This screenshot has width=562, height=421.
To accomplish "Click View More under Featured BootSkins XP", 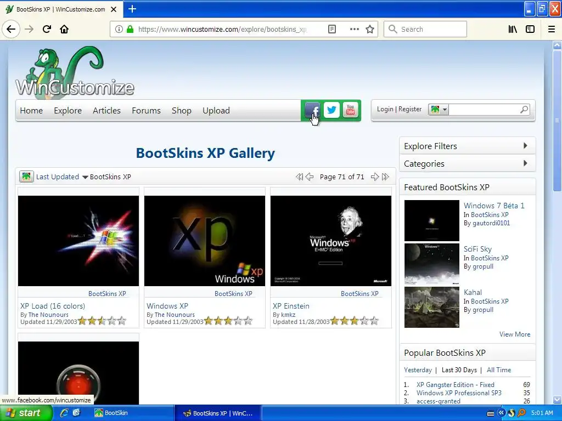I will [x=515, y=334].
